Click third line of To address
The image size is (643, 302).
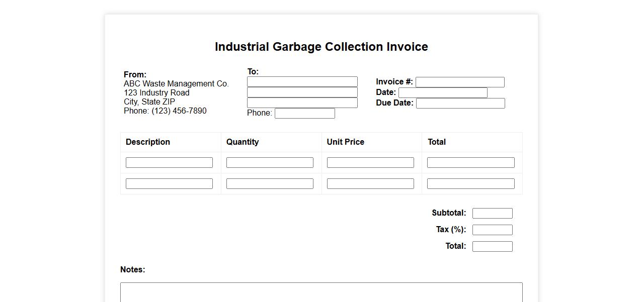pyautogui.click(x=302, y=103)
